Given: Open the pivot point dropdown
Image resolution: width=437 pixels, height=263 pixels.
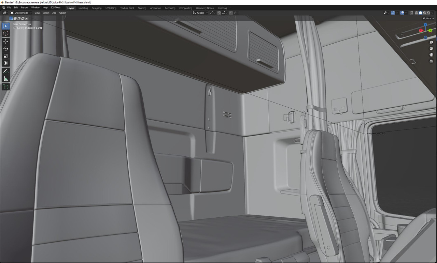Looking at the screenshot, I should click(x=213, y=13).
